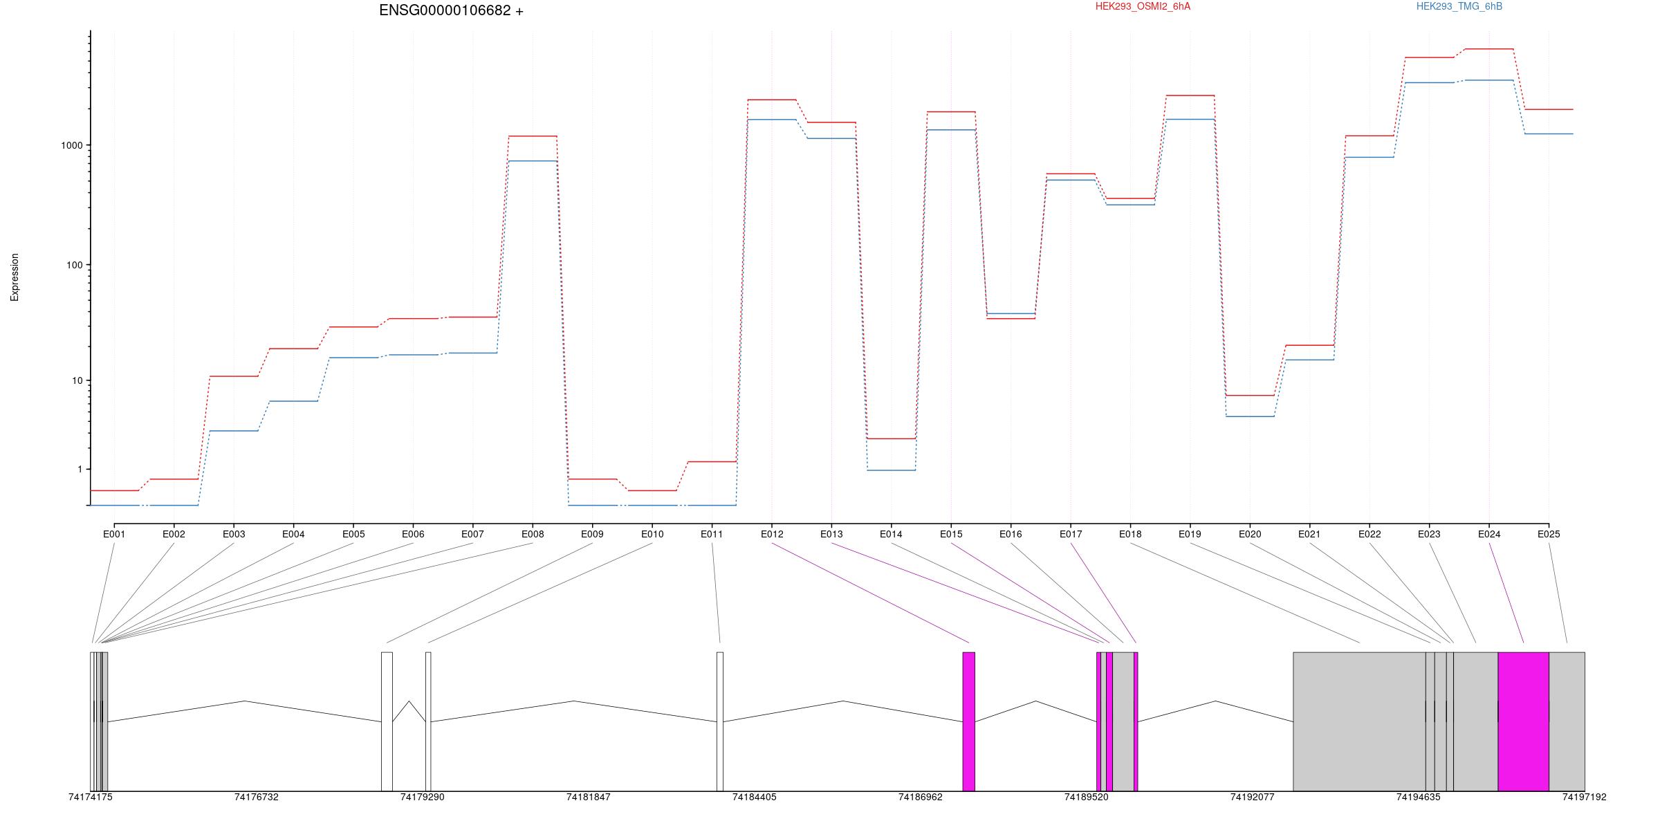
Task: Click exon label E012
Action: 772,534
